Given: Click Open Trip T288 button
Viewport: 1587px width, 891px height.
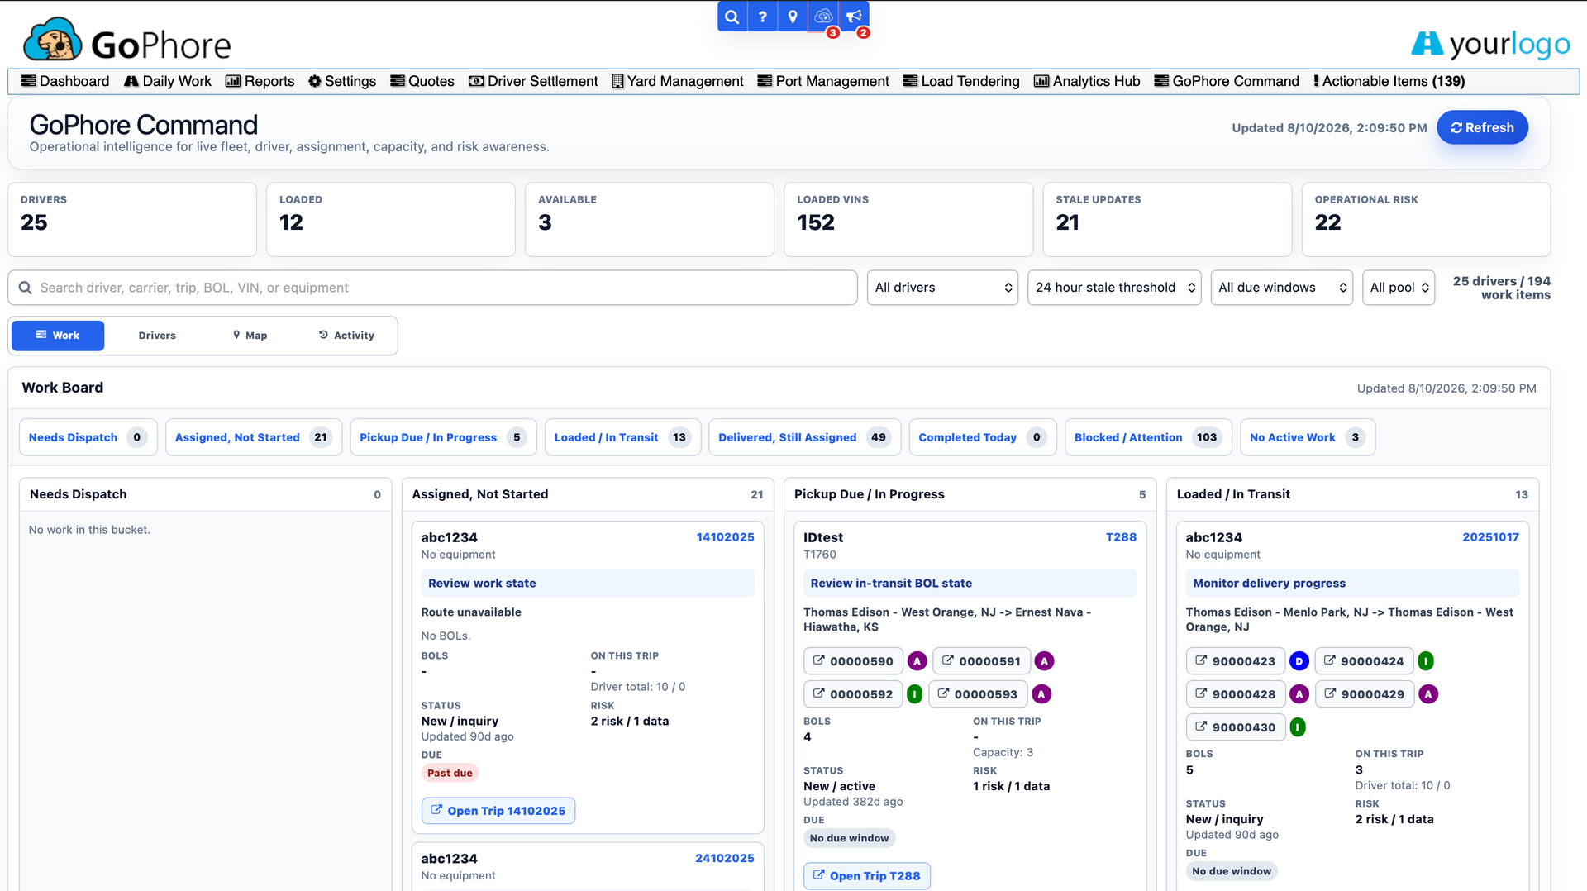Looking at the screenshot, I should tap(867, 876).
